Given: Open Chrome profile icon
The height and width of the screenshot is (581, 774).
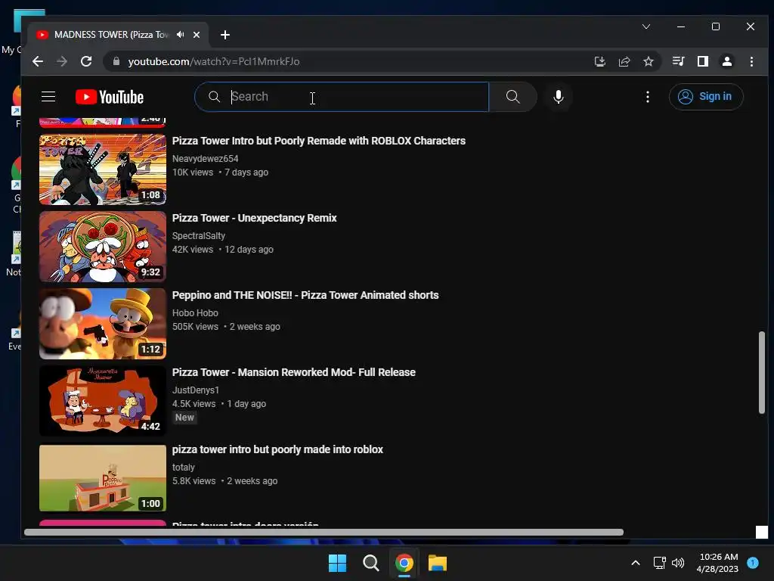Looking at the screenshot, I should pos(726,61).
